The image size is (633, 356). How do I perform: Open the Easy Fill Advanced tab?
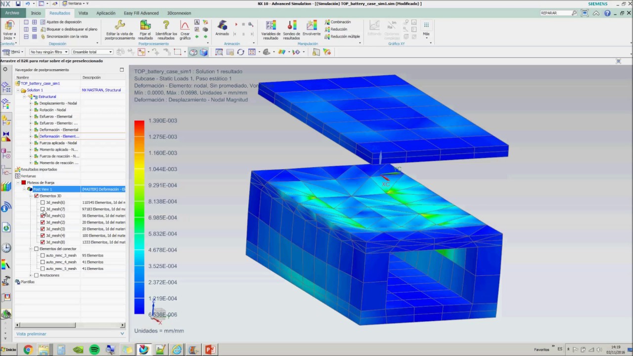(x=141, y=13)
